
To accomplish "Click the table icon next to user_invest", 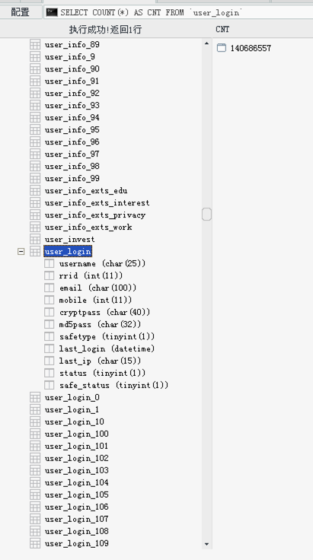I will point(35,239).
